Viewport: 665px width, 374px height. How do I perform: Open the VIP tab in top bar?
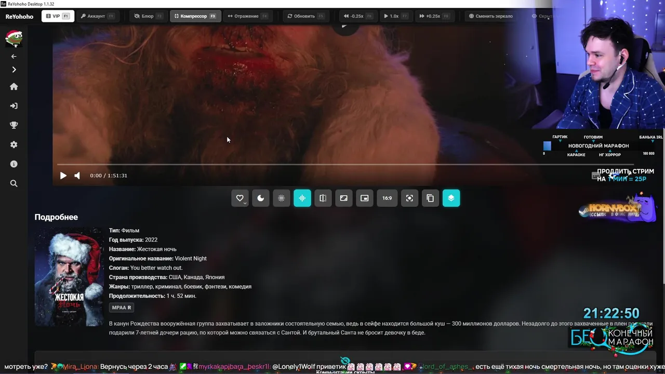(58, 16)
